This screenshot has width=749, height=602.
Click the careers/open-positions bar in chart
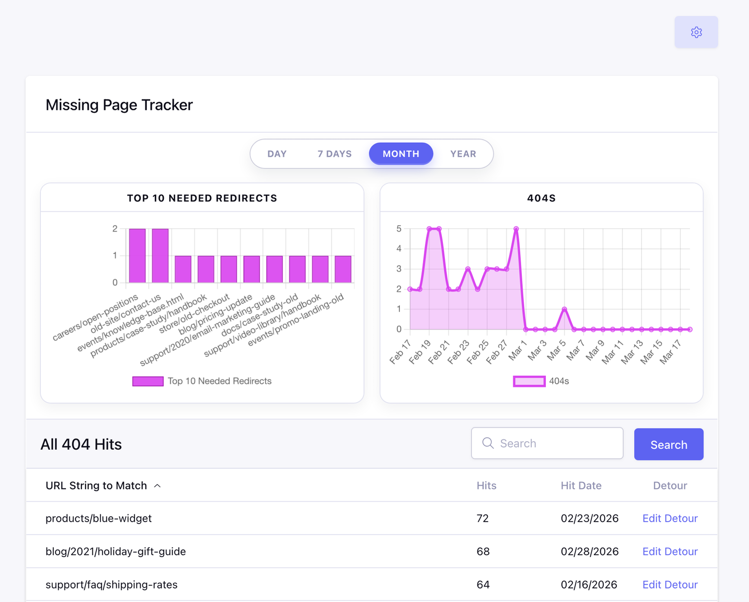click(137, 256)
